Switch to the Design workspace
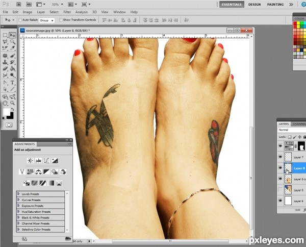Screen dimensions: 306x247 click(x=254, y=4)
